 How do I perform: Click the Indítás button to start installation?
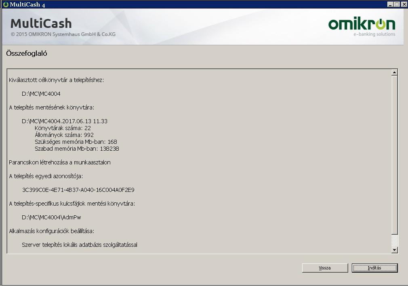(374, 268)
